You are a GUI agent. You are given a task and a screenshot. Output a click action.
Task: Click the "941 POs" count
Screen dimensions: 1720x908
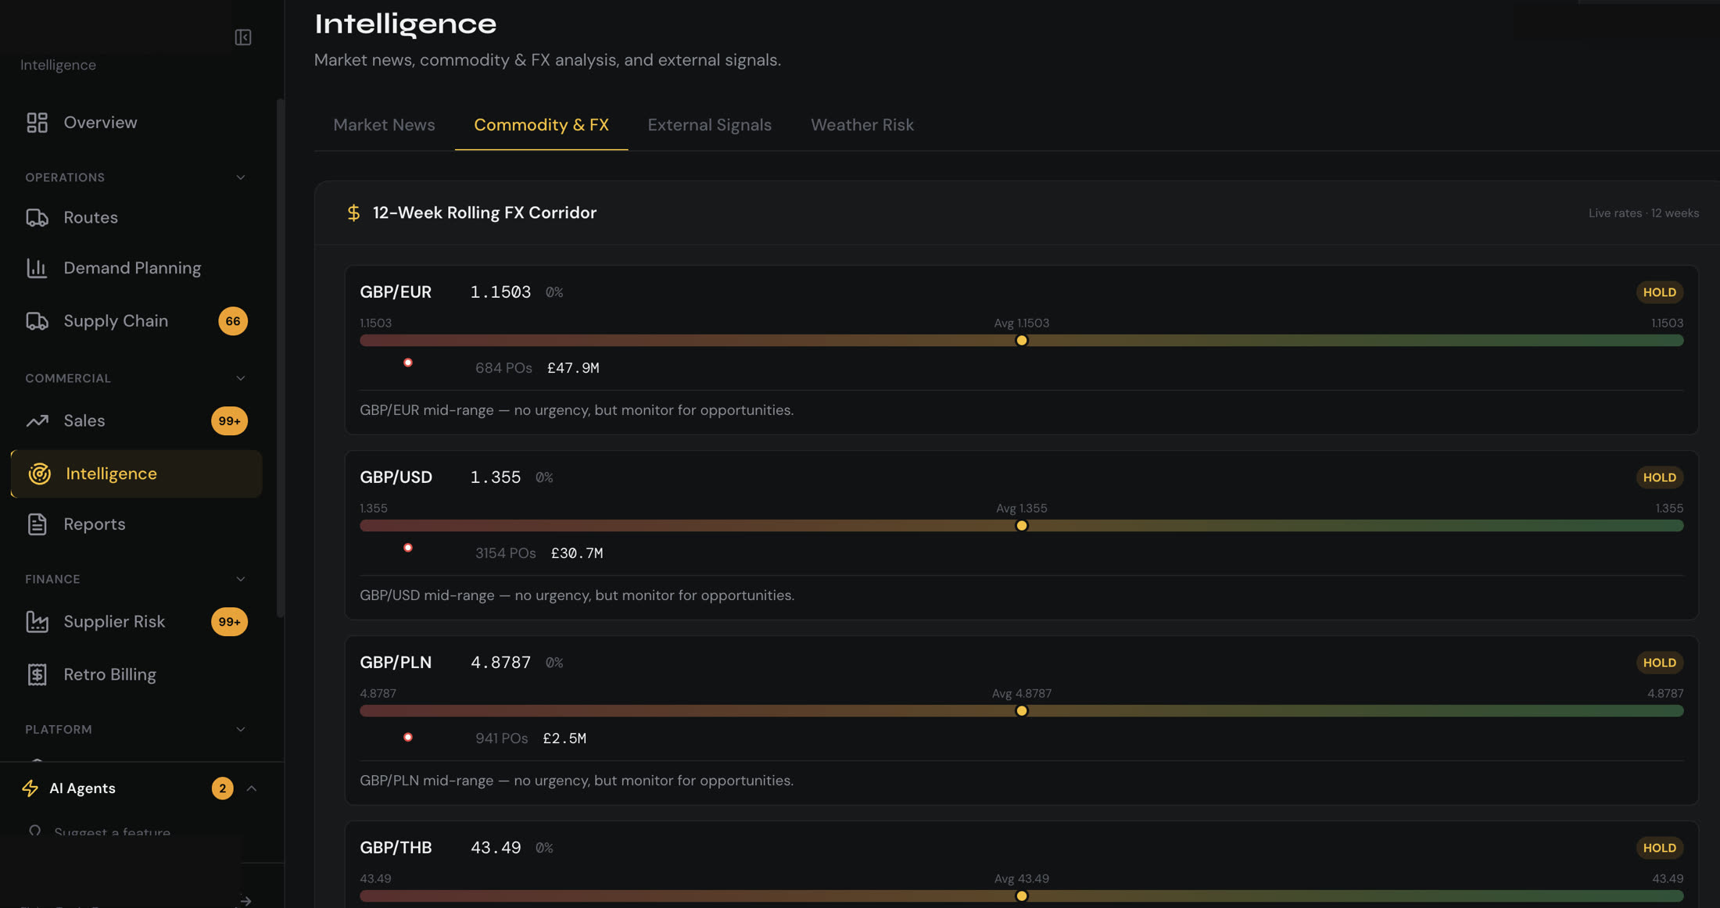pyautogui.click(x=502, y=738)
